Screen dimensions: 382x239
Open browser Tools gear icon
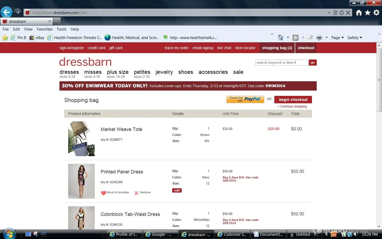[376, 12]
